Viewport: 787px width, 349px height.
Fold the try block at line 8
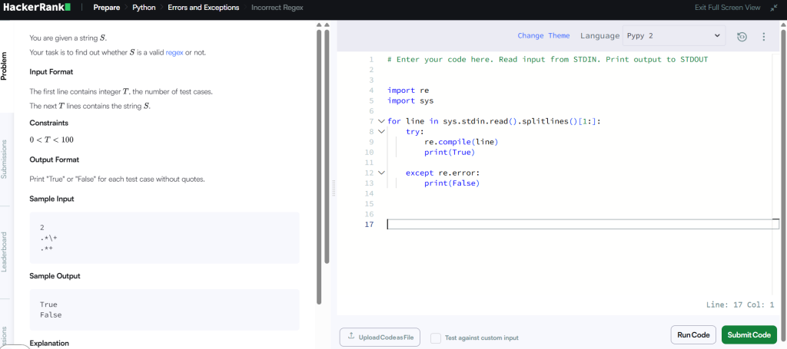381,132
